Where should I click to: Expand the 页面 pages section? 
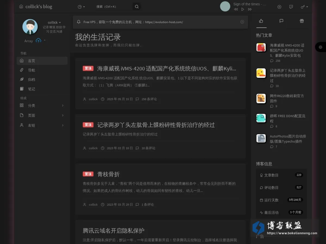[42, 115]
